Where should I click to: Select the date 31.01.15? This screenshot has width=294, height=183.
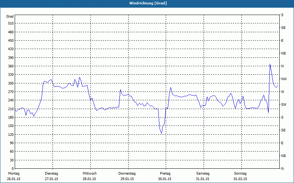coord(202,179)
